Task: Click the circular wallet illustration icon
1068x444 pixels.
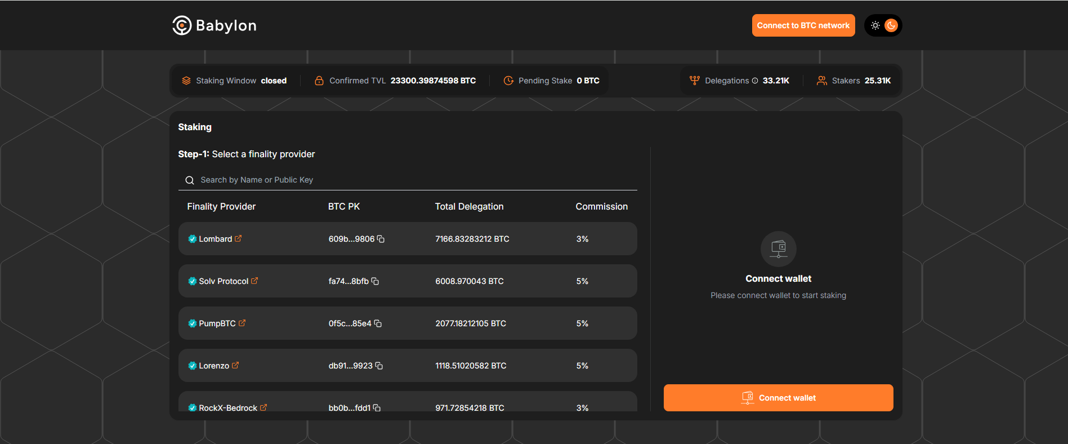Action: [x=779, y=249]
